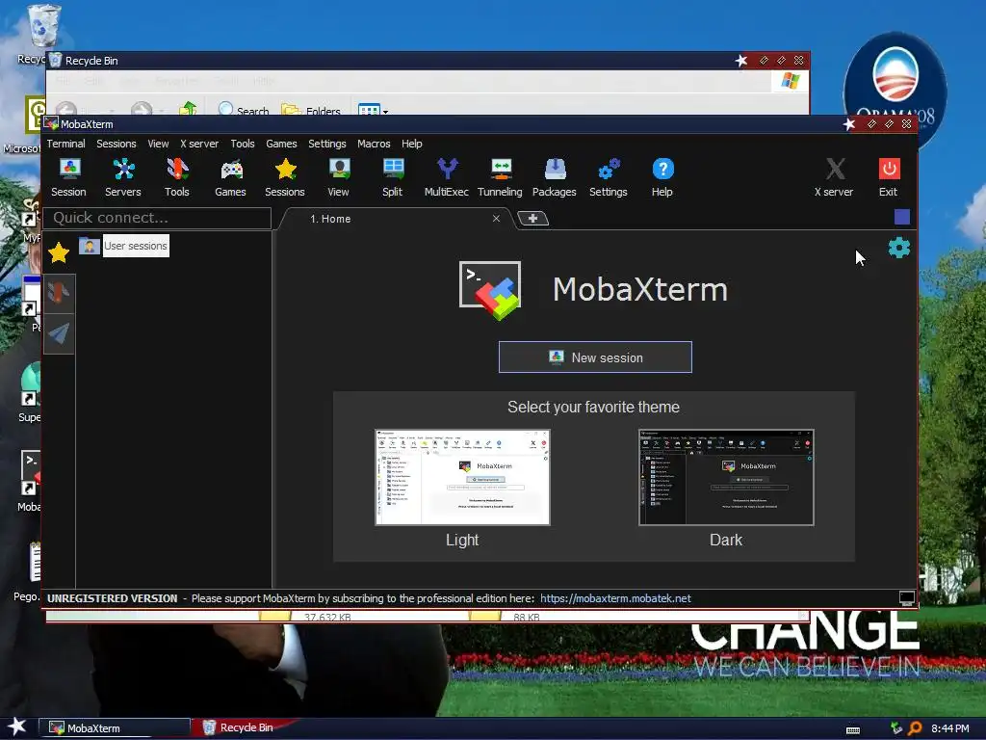The height and width of the screenshot is (740, 986).
Task: Choose the Dark theme thumbnail
Action: tap(726, 477)
